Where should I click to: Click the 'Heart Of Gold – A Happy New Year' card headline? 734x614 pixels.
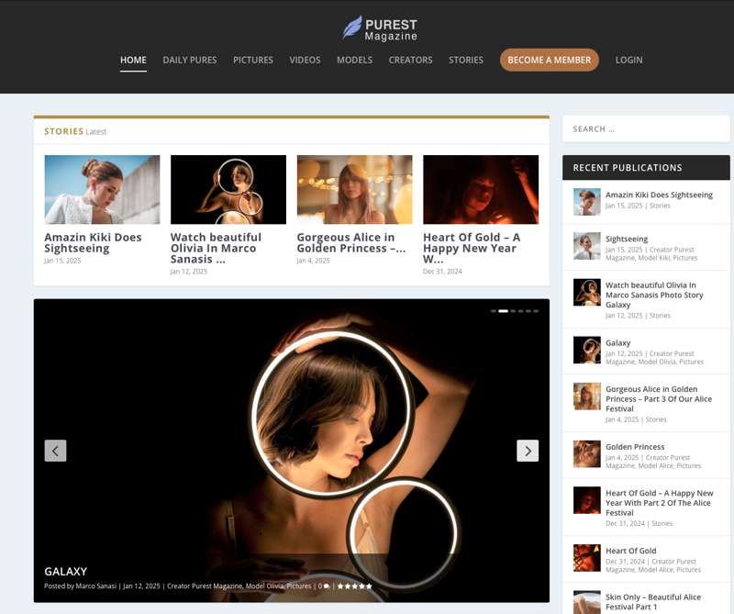[472, 248]
